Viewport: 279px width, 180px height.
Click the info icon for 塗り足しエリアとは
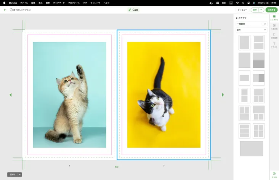coord(11,10)
